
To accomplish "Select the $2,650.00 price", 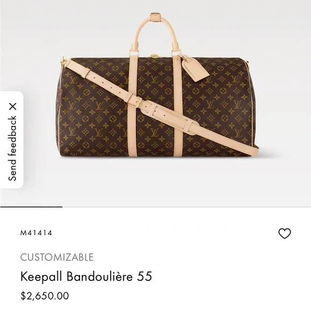I will point(45,296).
